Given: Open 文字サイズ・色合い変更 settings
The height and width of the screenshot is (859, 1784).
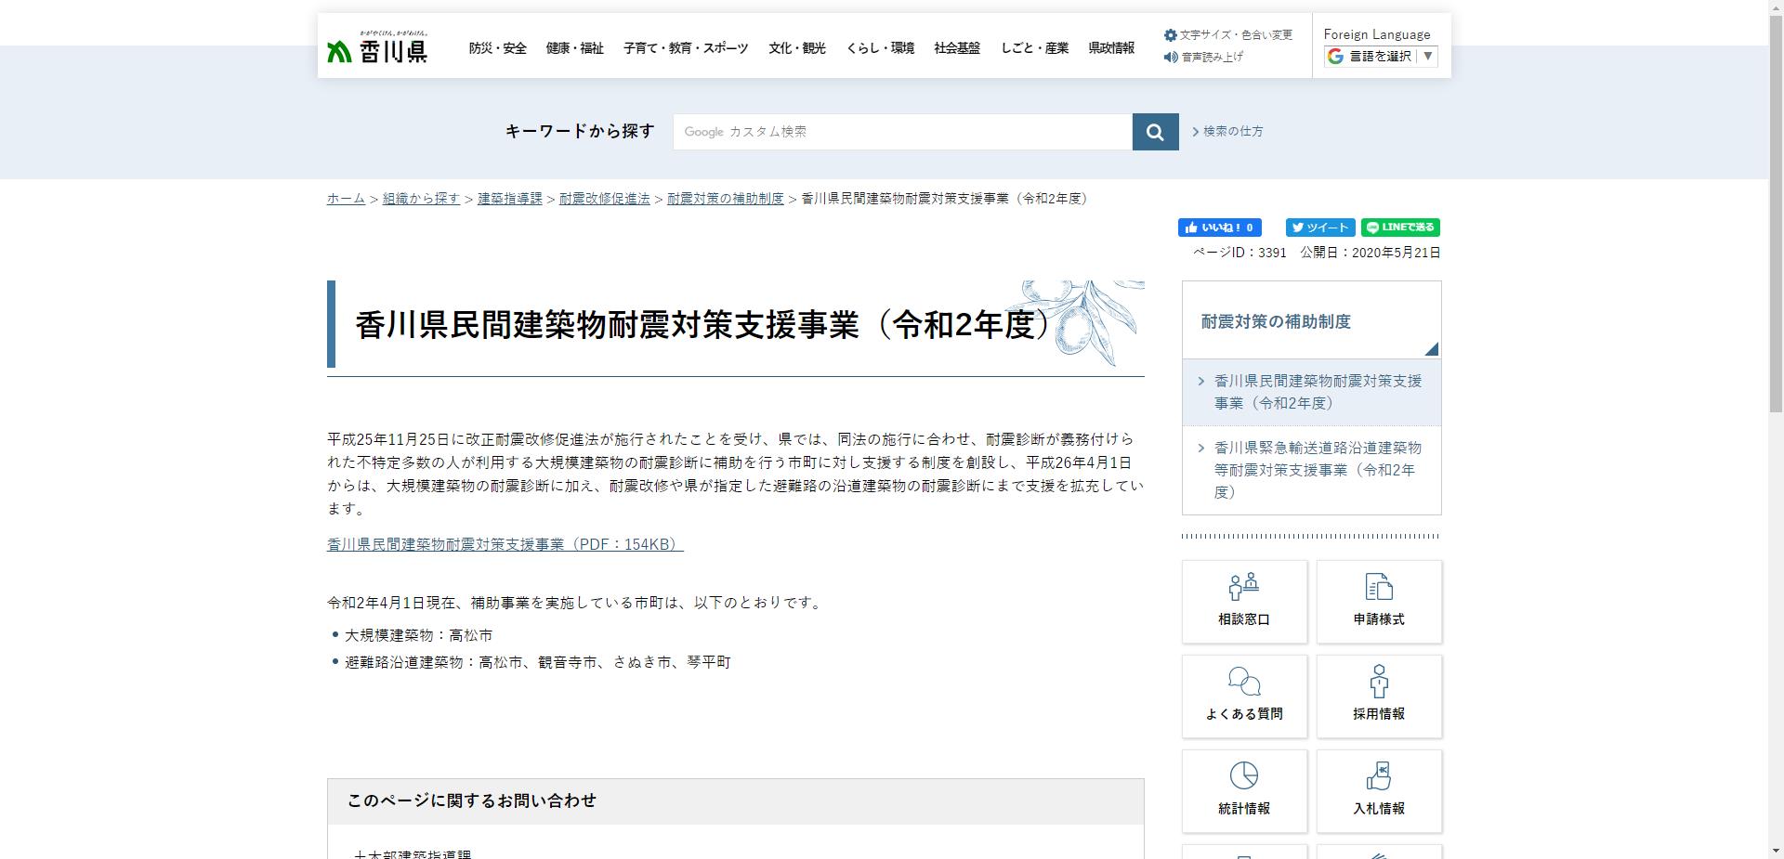Looking at the screenshot, I should (1227, 35).
